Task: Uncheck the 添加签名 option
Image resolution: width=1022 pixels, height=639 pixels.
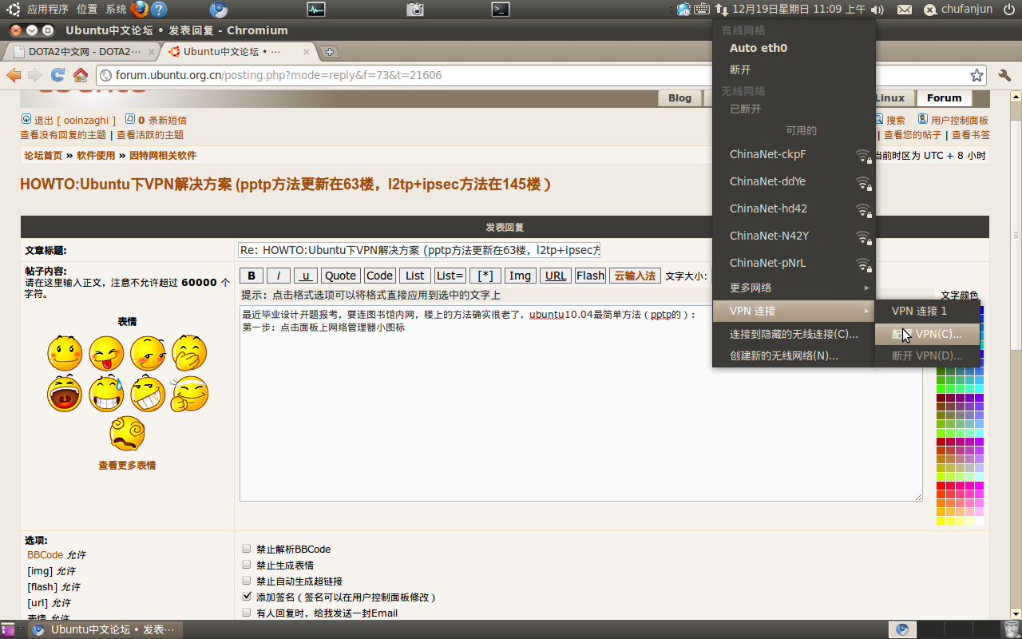Action: 247,597
